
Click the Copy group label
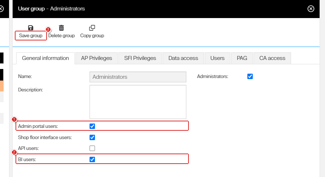click(x=92, y=36)
